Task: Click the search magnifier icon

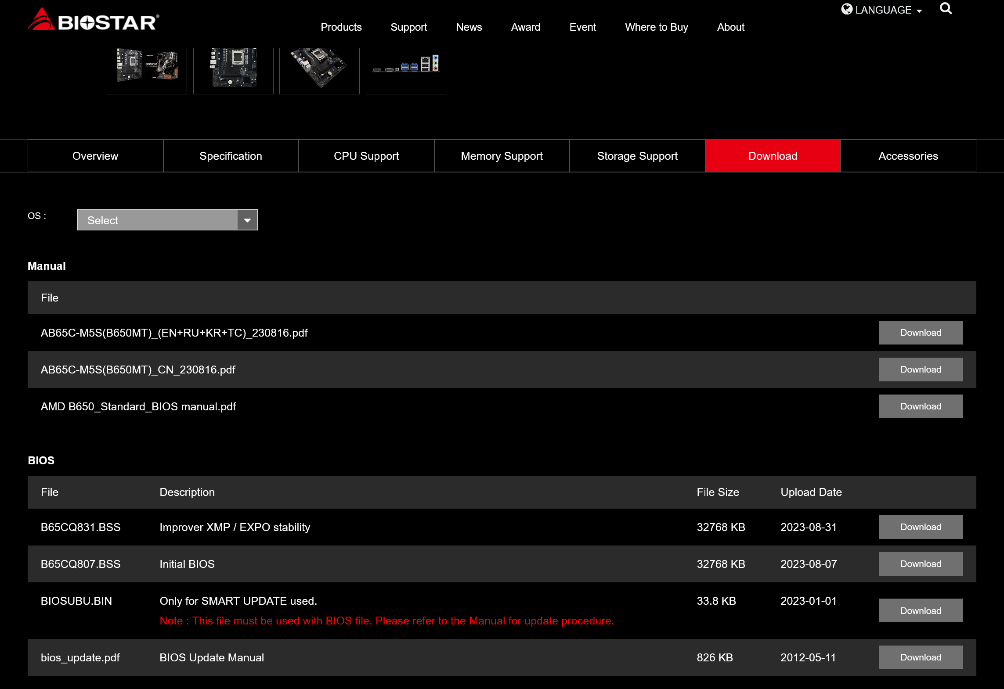Action: (946, 9)
